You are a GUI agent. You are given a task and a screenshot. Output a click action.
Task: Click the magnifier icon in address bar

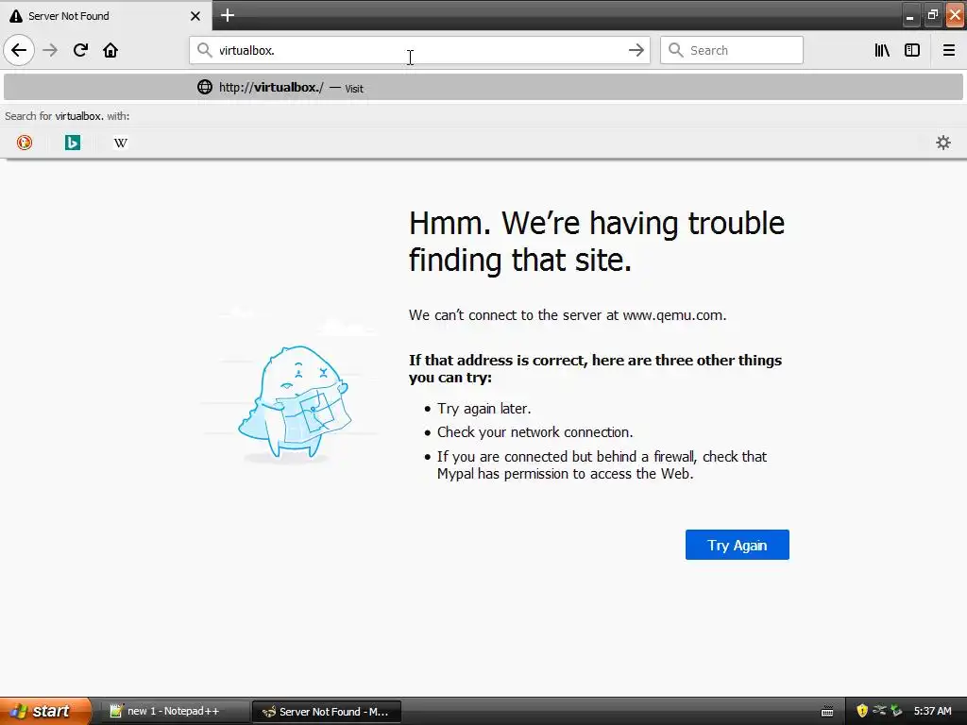pyautogui.click(x=204, y=50)
